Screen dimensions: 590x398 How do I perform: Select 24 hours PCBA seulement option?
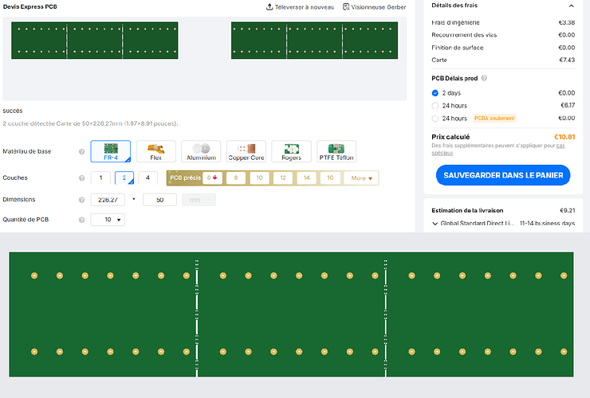coord(435,119)
